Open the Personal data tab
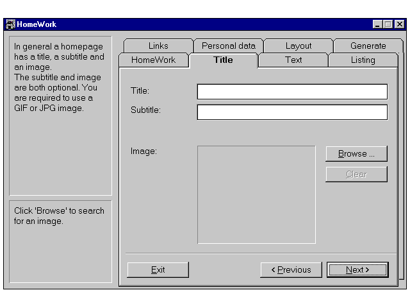This screenshot has width=410, height=308. coord(228,46)
